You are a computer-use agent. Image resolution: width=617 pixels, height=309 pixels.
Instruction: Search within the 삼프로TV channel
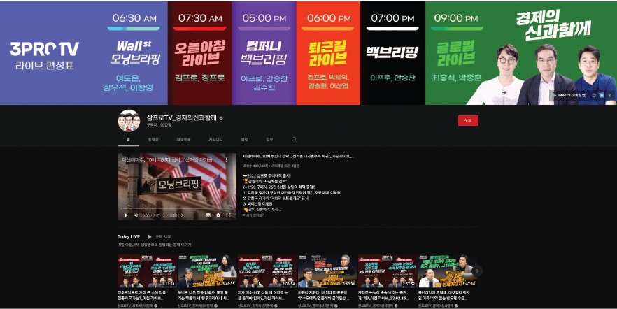(x=294, y=140)
